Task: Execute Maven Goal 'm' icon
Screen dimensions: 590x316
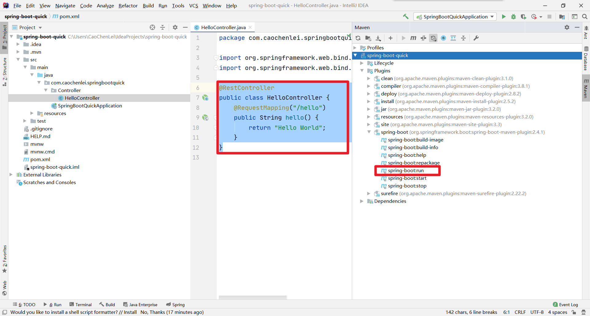Action: pyautogui.click(x=413, y=38)
